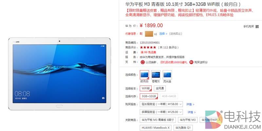Click 选择 > link beside the gift
The height and width of the screenshot is (131, 262).
pyautogui.click(x=163, y=34)
